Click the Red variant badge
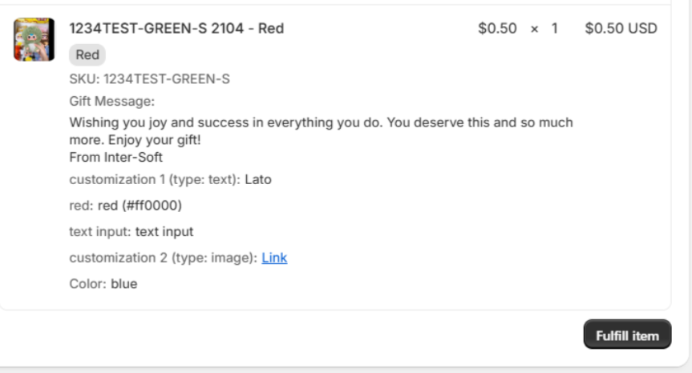692x373 pixels. (x=87, y=55)
